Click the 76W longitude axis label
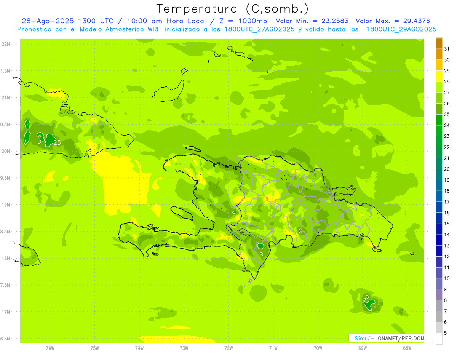Screen dimensions: 457x353 [50, 348]
